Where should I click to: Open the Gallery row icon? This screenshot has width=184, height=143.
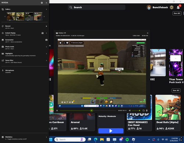coord(3,9)
